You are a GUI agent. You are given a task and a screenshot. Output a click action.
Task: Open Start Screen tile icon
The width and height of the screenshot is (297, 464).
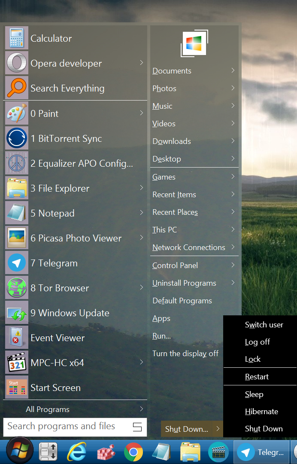point(17,388)
